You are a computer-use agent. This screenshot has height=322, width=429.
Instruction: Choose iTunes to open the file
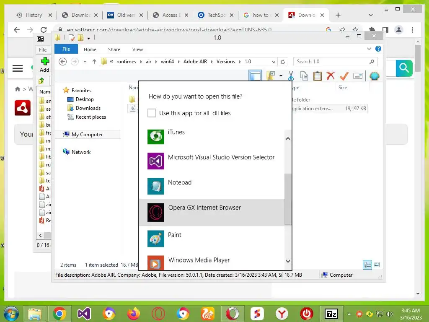pos(212,136)
